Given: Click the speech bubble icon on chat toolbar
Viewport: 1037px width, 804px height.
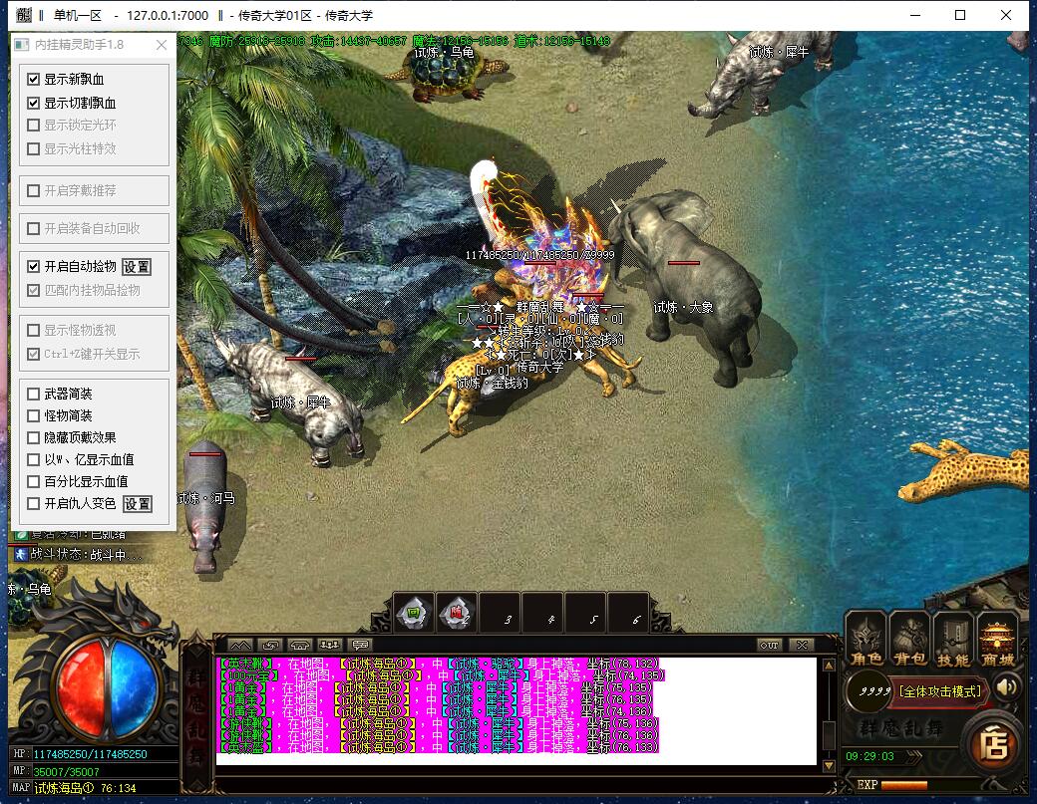Looking at the screenshot, I should coord(360,645).
